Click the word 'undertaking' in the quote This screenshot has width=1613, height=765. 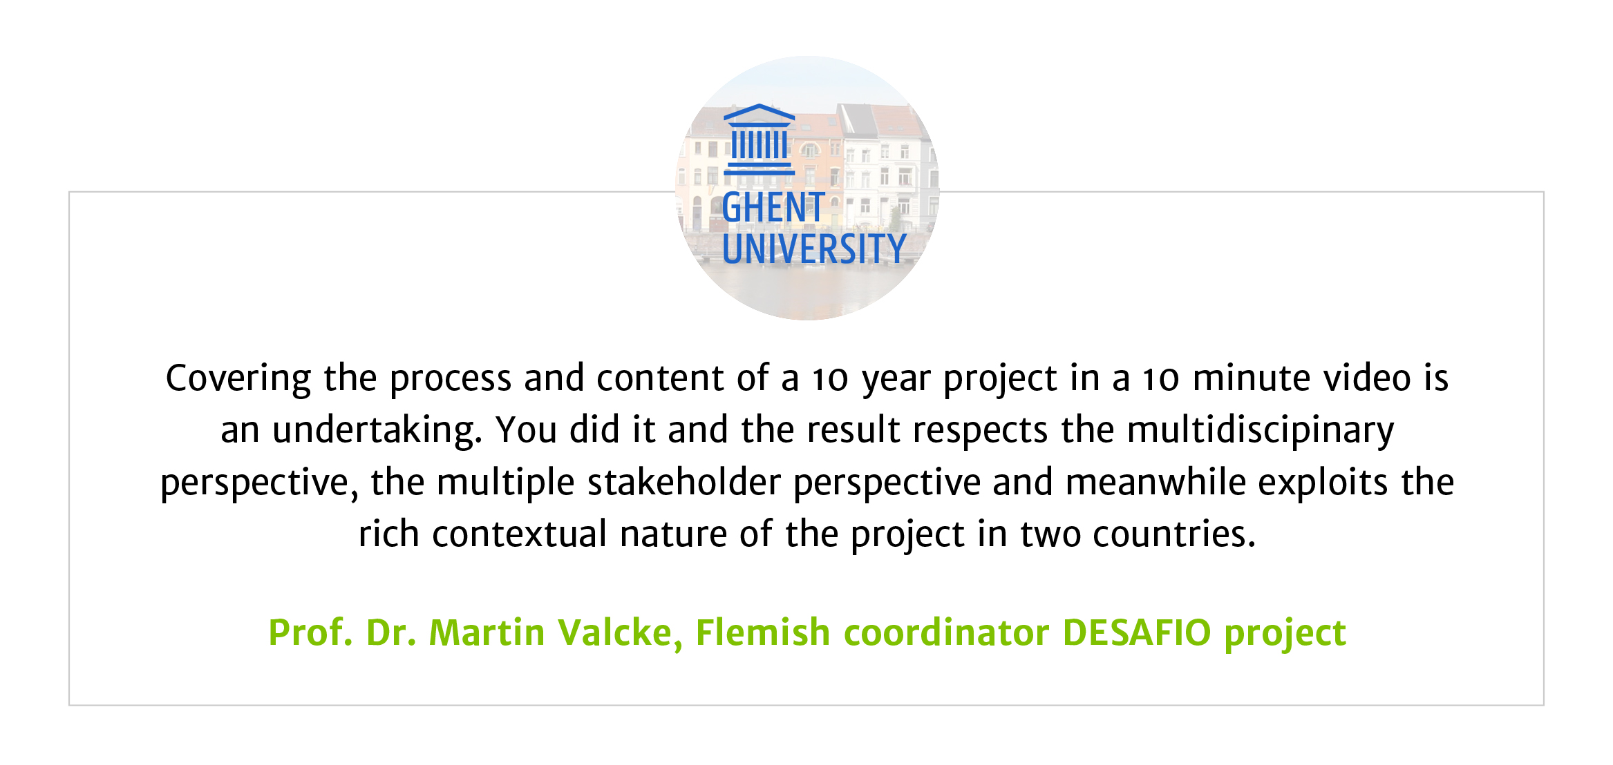(x=377, y=430)
